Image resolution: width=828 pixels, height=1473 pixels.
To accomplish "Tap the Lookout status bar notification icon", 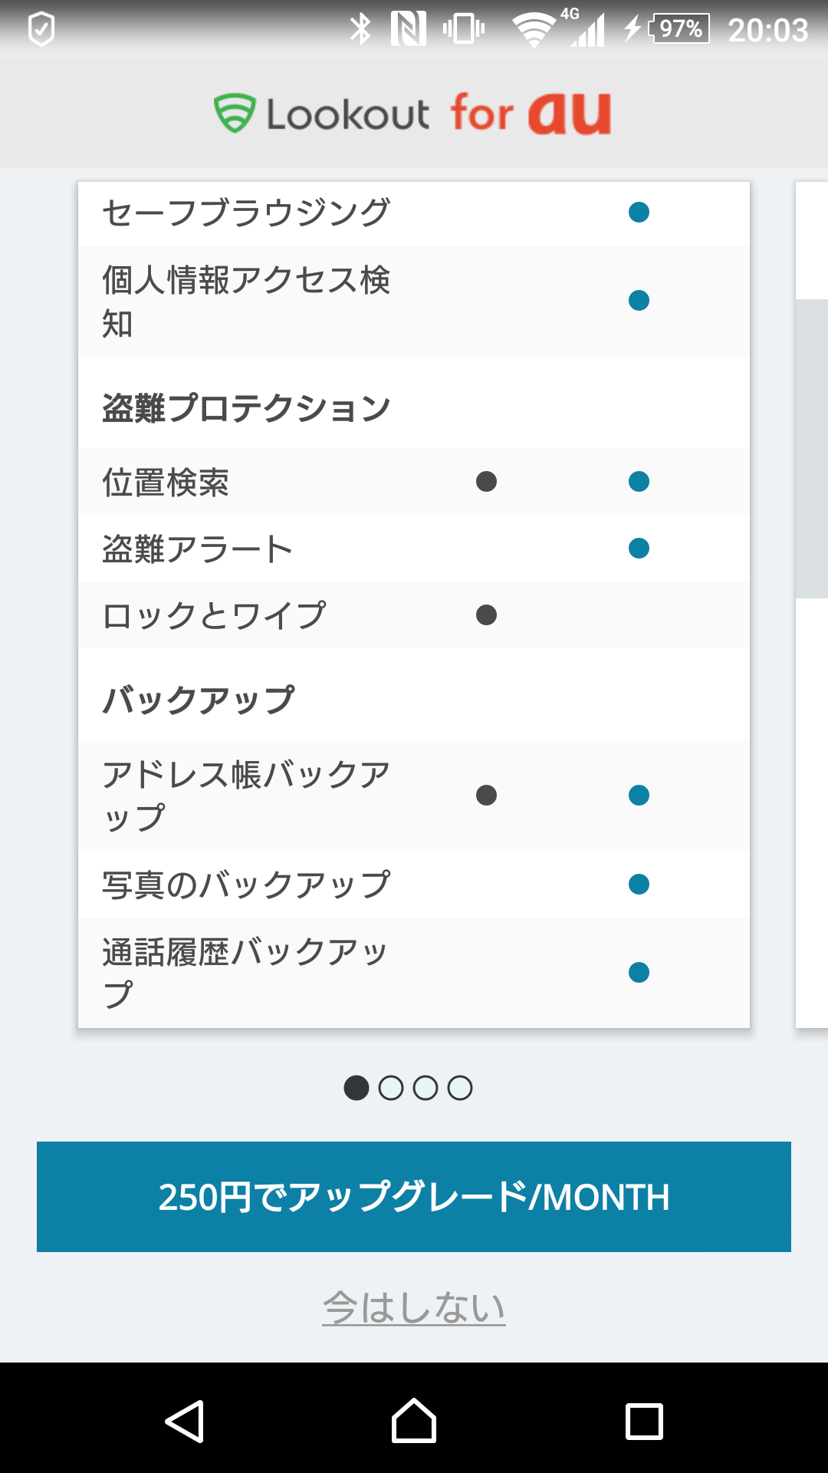I will (x=41, y=30).
